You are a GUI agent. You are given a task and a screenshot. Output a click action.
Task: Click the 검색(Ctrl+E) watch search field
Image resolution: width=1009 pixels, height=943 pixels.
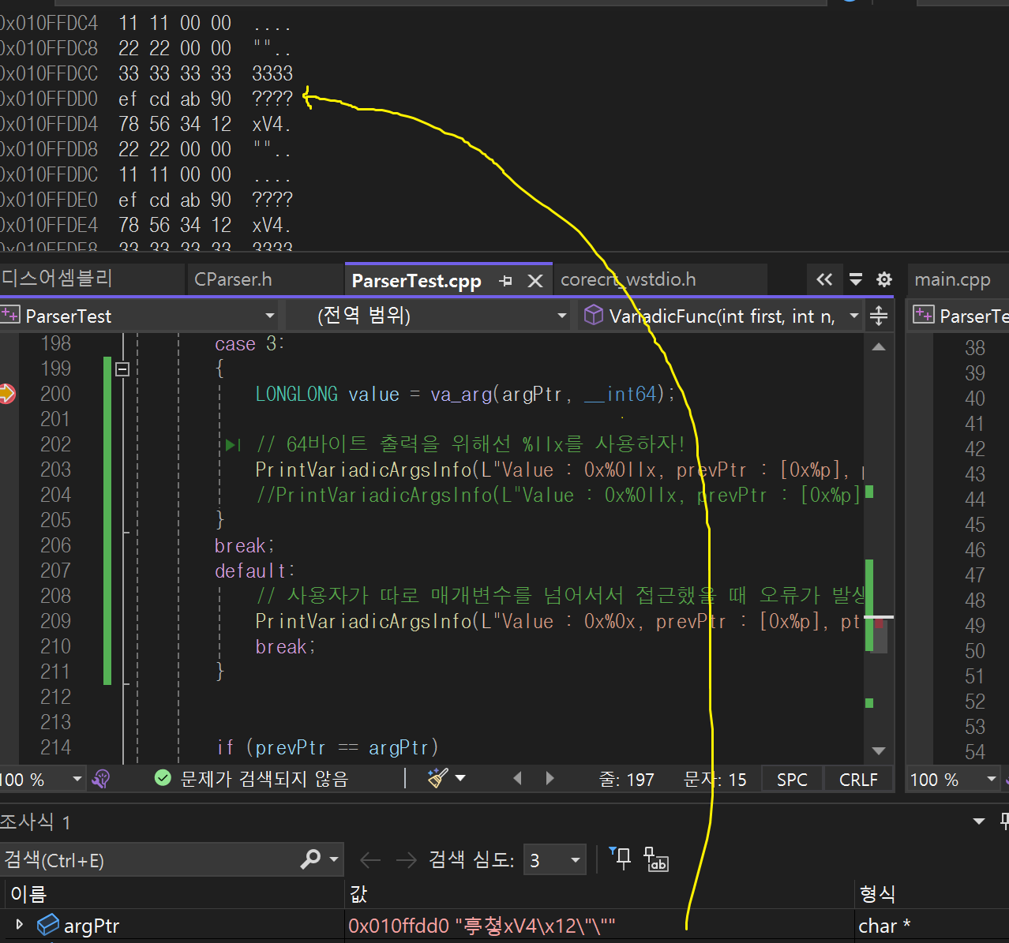click(150, 860)
